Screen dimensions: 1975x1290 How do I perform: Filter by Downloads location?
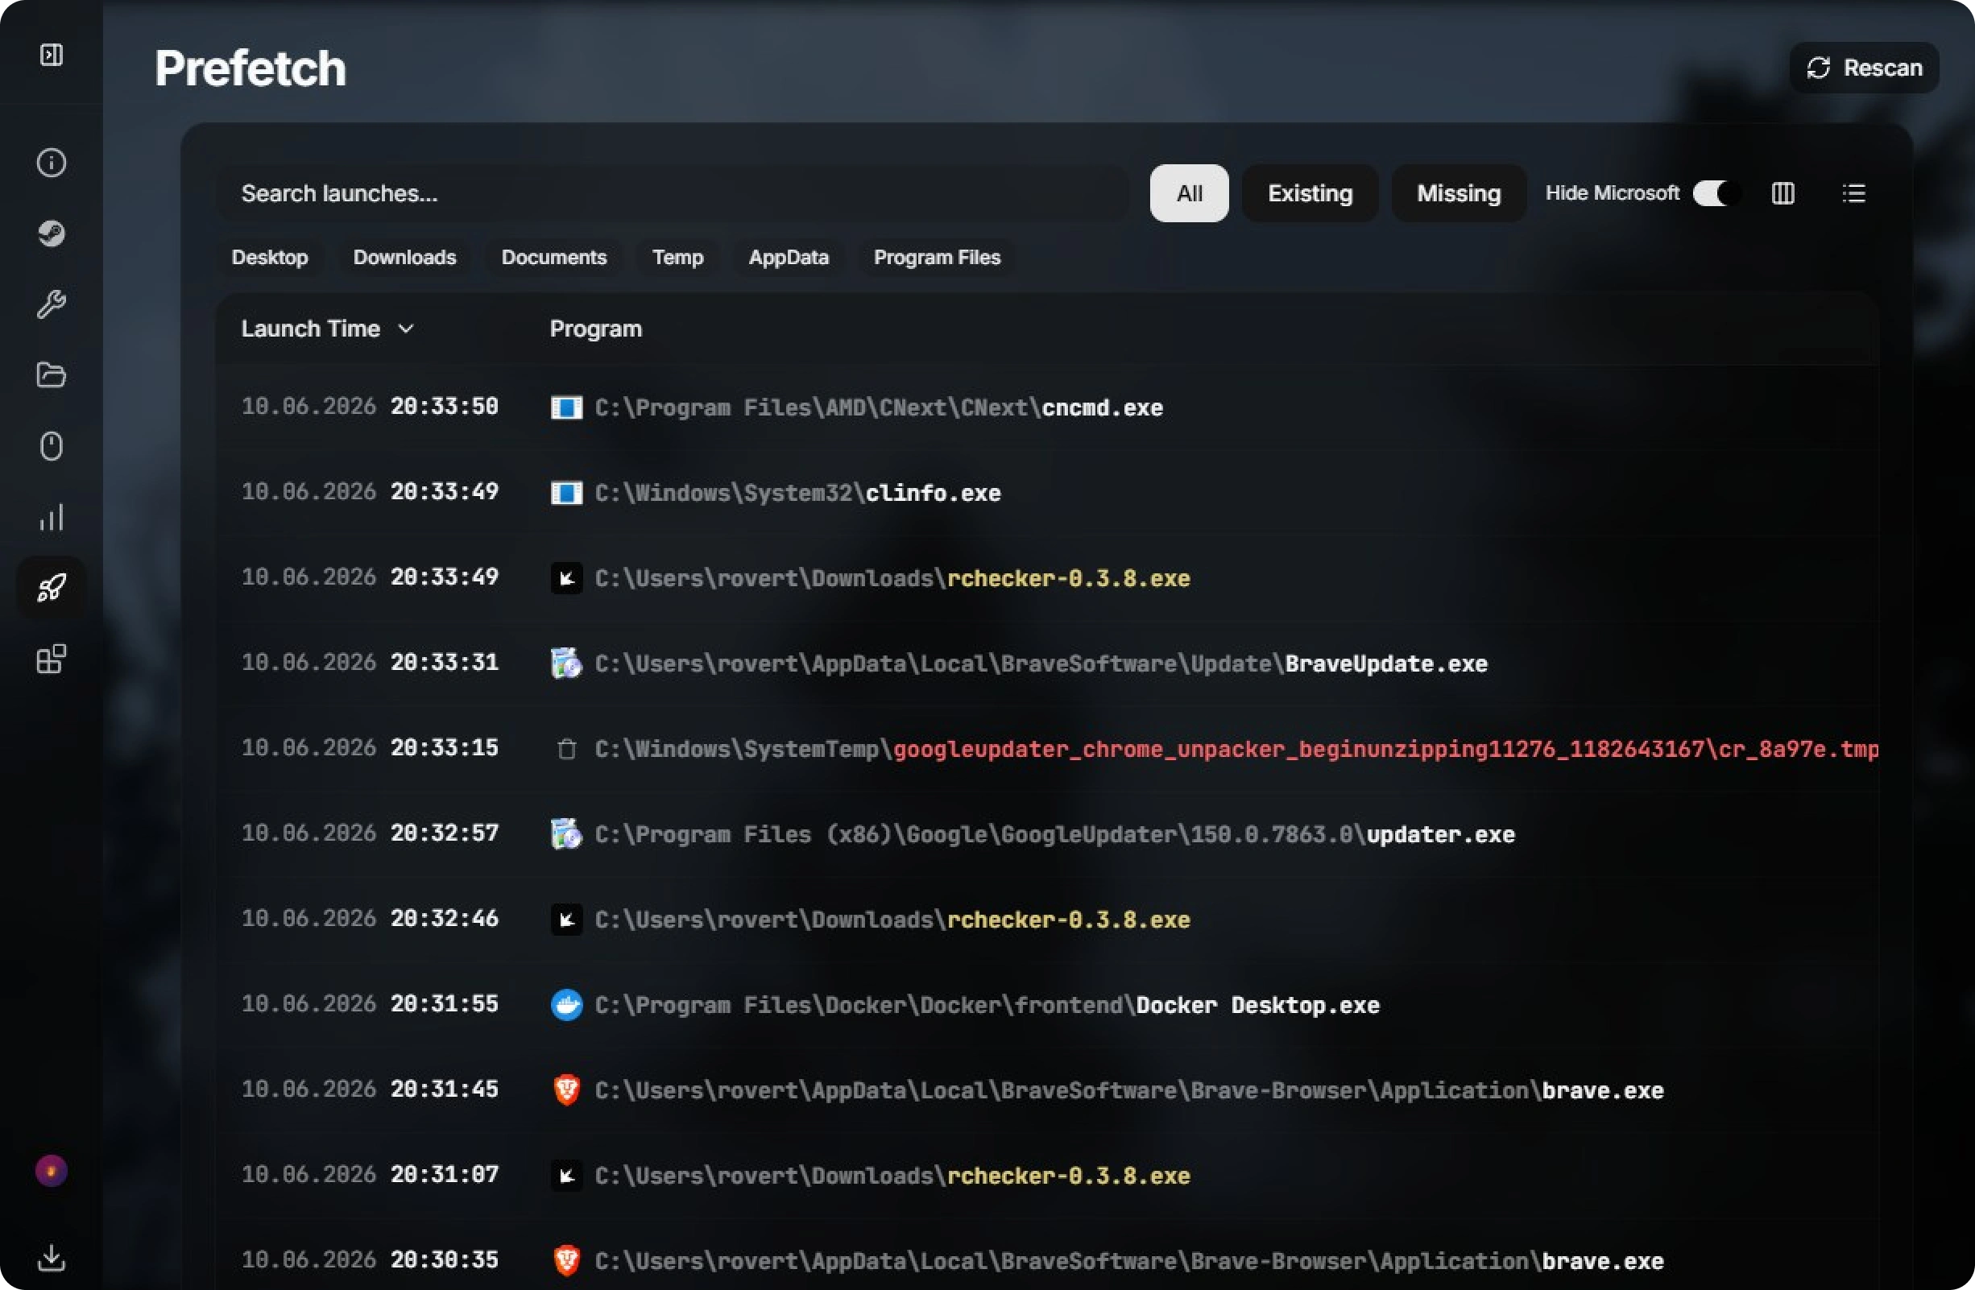click(x=405, y=257)
